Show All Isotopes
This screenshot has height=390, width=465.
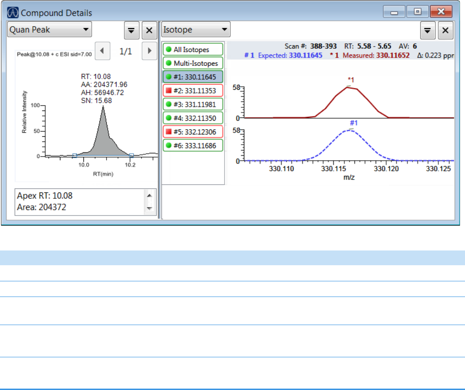click(193, 50)
